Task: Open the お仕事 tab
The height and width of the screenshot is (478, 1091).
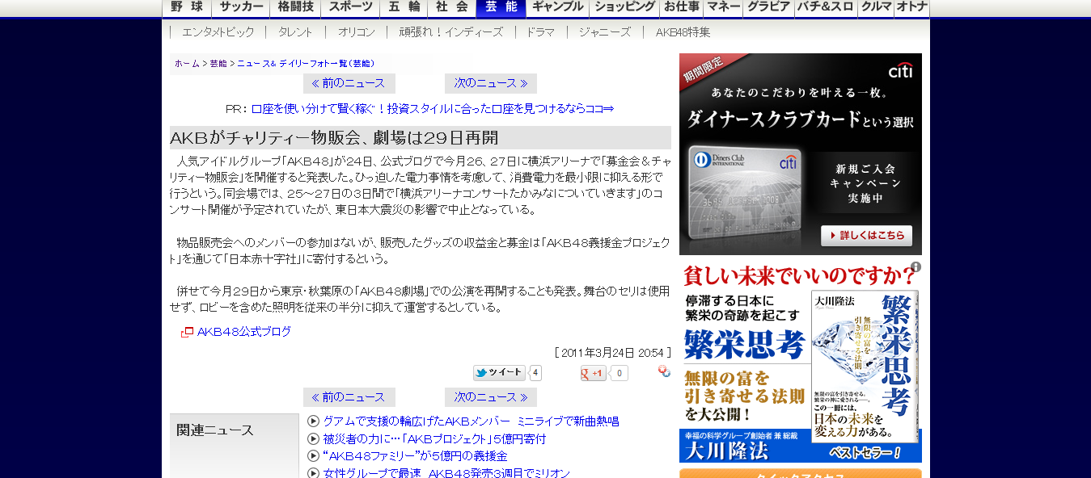Action: pos(682,8)
